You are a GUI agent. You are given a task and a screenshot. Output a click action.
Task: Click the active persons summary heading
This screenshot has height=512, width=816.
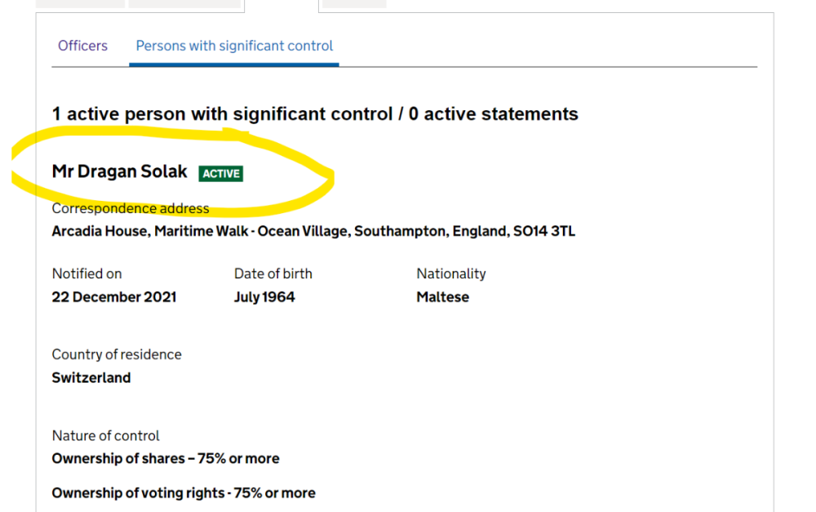tap(315, 114)
